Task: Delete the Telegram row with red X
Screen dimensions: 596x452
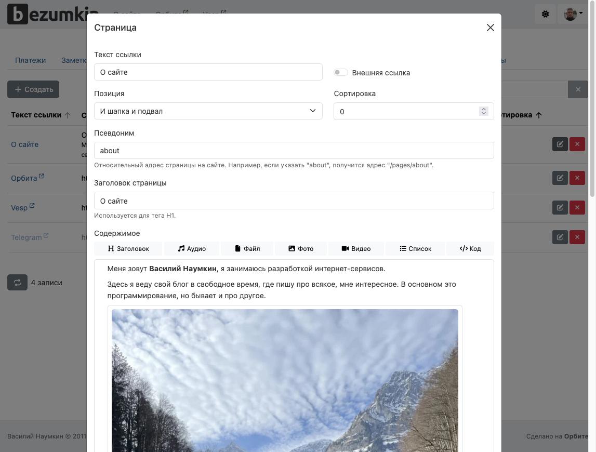Action: point(577,237)
